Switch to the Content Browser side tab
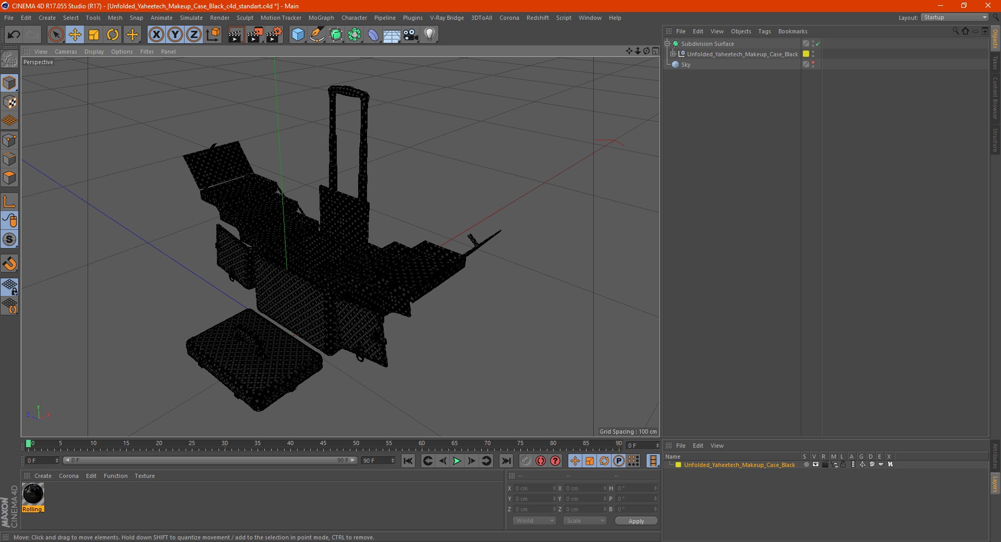Viewport: 1001px width, 542px height. click(x=995, y=98)
